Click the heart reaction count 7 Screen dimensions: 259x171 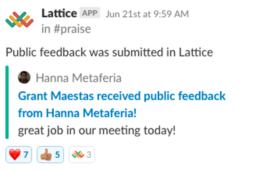(x=26, y=155)
